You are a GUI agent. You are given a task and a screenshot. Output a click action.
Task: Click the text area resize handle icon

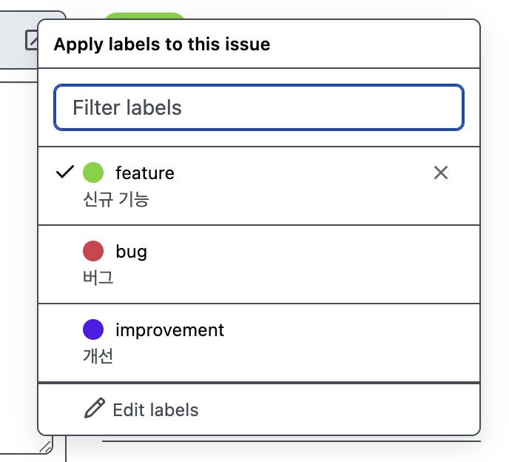click(x=46, y=446)
